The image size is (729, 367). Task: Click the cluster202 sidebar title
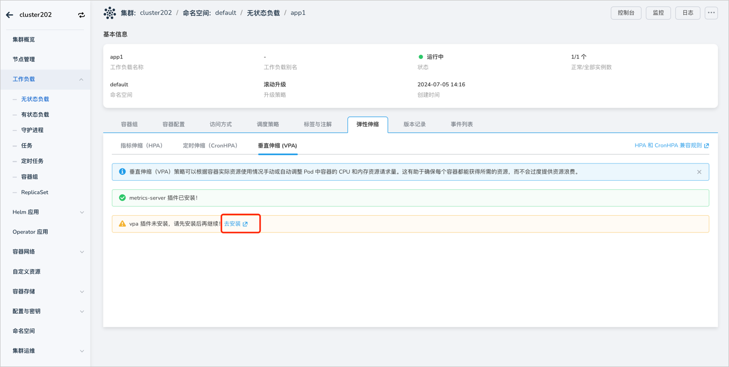pos(36,15)
